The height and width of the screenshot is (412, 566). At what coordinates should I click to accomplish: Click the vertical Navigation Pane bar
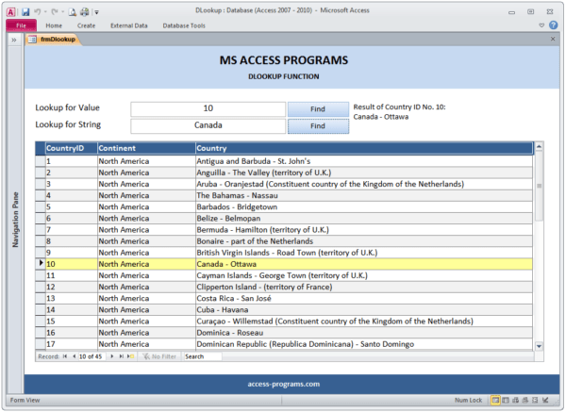pos(15,220)
